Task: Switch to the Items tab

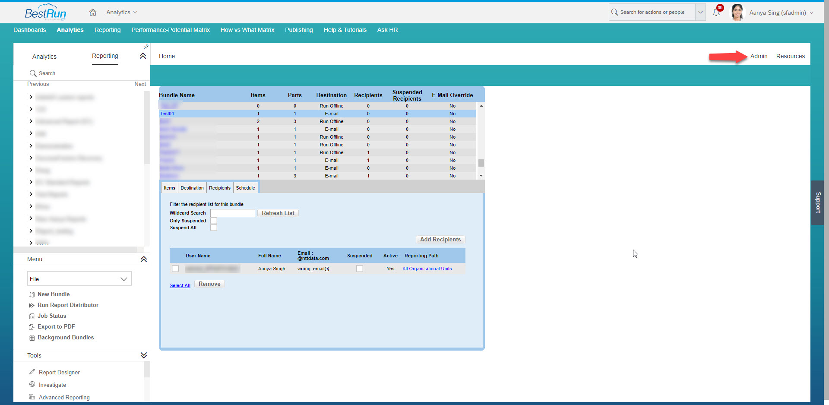Action: pos(170,188)
